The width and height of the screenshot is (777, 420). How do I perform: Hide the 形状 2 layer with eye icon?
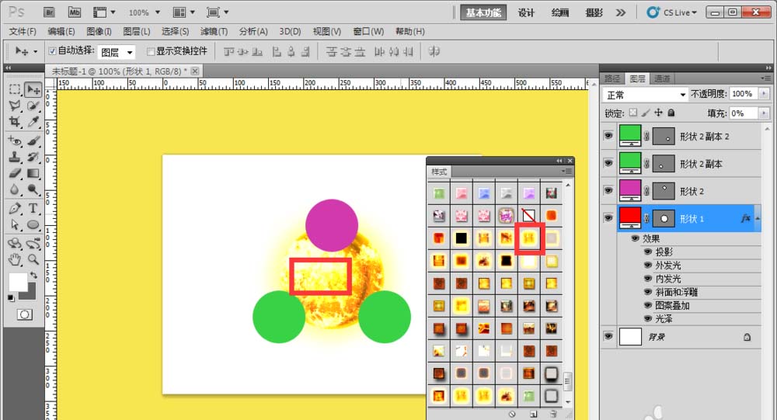(x=608, y=191)
